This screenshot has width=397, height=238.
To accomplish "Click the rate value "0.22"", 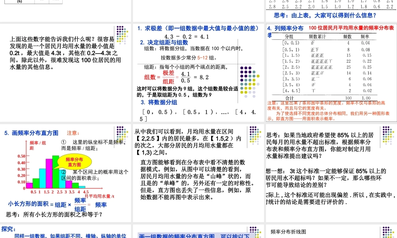I will coord(367,61).
